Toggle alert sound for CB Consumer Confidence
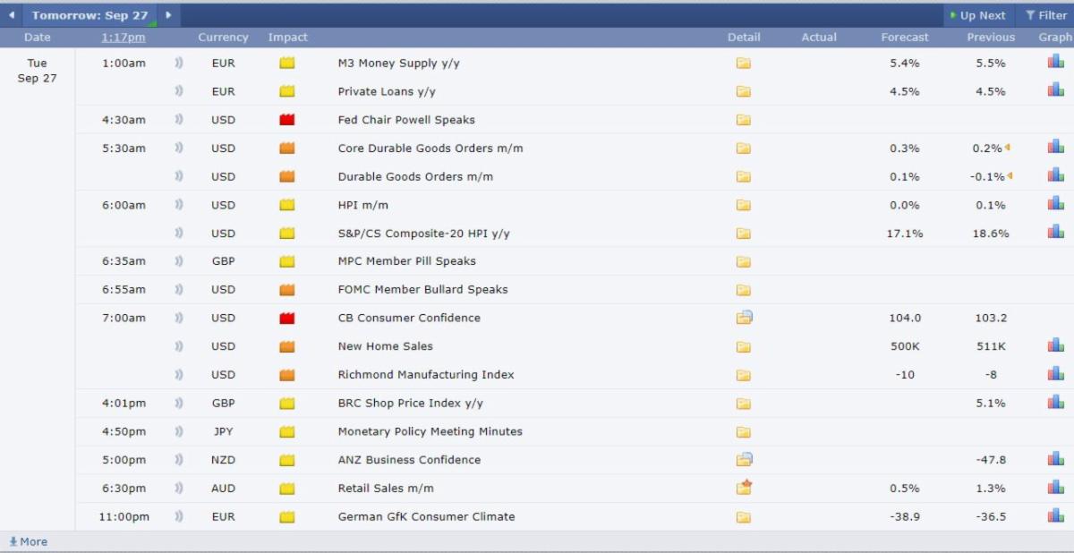The height and width of the screenshot is (553, 1074). pyautogui.click(x=178, y=318)
